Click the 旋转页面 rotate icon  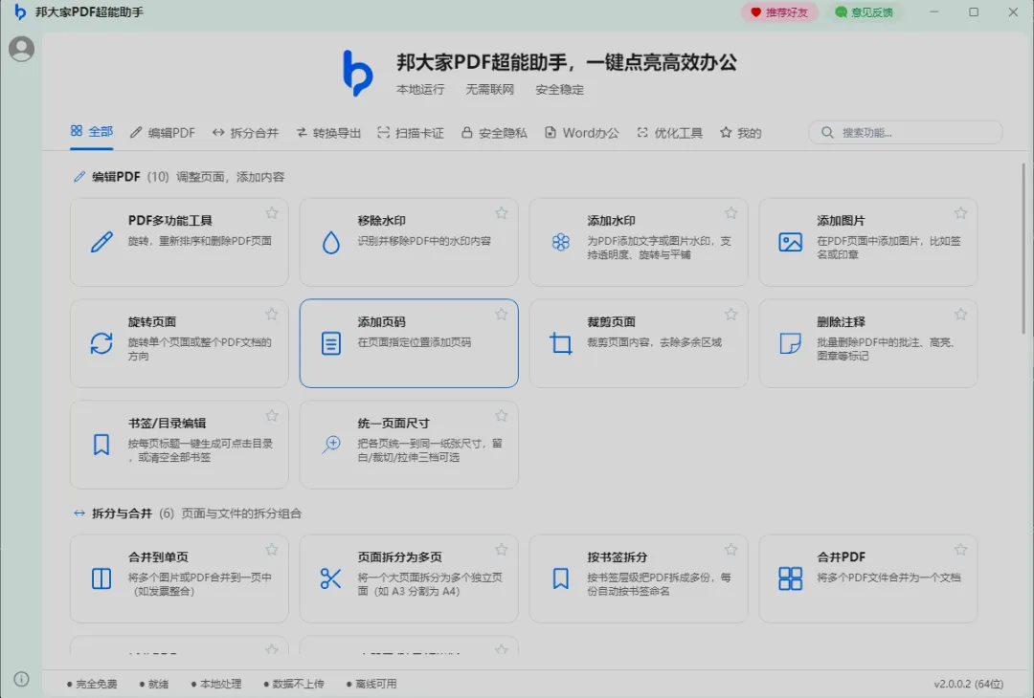pyautogui.click(x=101, y=343)
